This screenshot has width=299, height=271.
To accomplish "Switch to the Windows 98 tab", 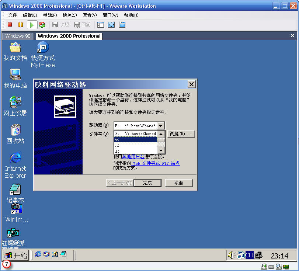I will (18, 36).
